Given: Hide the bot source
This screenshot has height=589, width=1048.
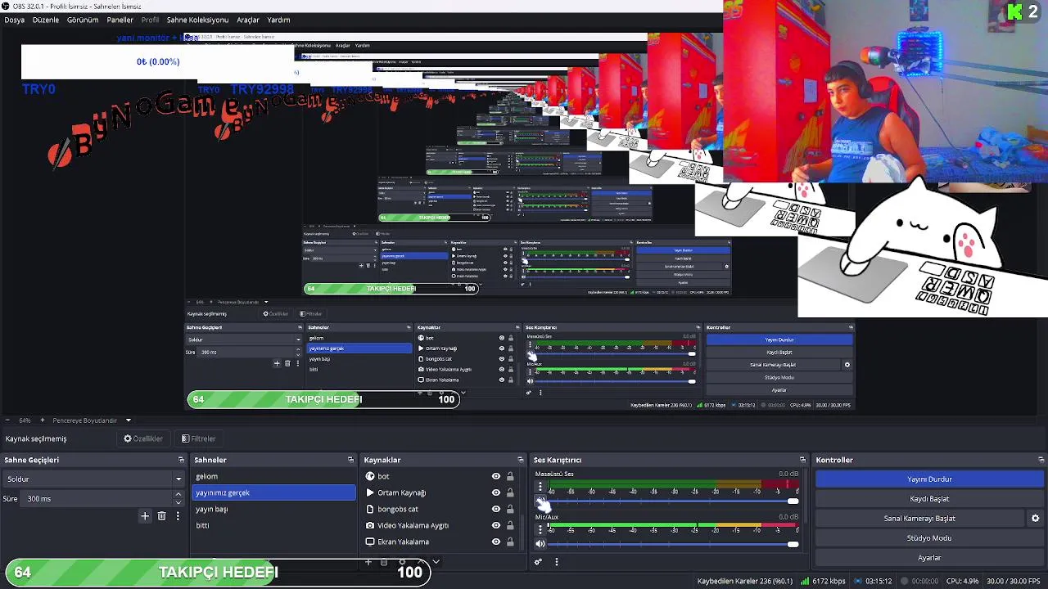Looking at the screenshot, I should 495,476.
